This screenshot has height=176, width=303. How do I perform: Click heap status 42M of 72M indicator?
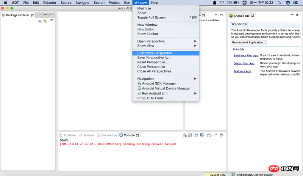click(x=217, y=174)
